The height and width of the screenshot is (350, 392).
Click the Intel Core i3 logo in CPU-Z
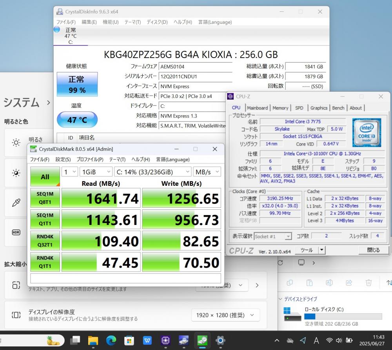(367, 132)
